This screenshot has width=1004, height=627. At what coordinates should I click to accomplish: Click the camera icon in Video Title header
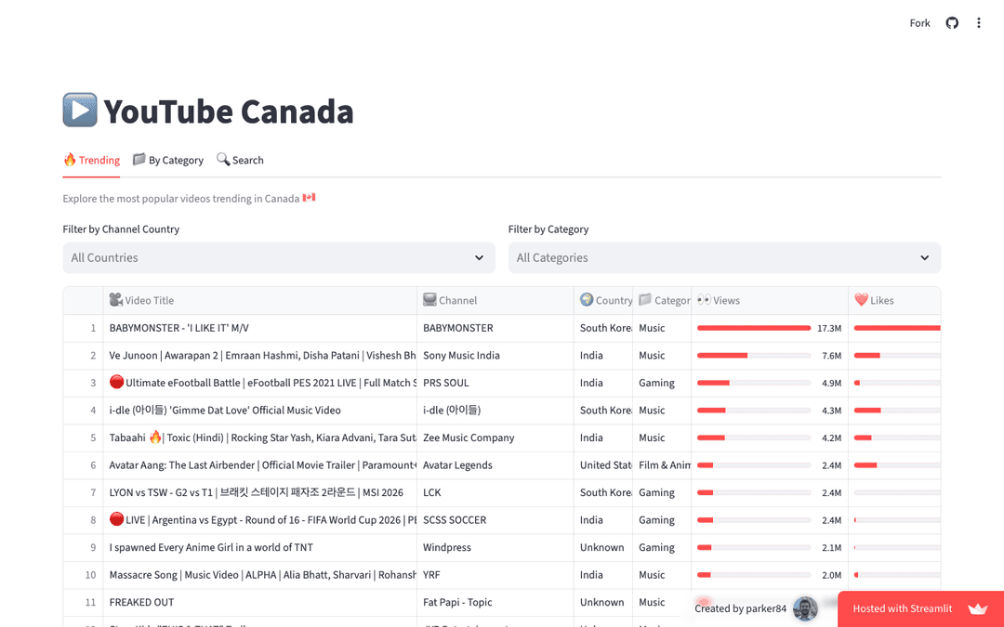tap(116, 299)
